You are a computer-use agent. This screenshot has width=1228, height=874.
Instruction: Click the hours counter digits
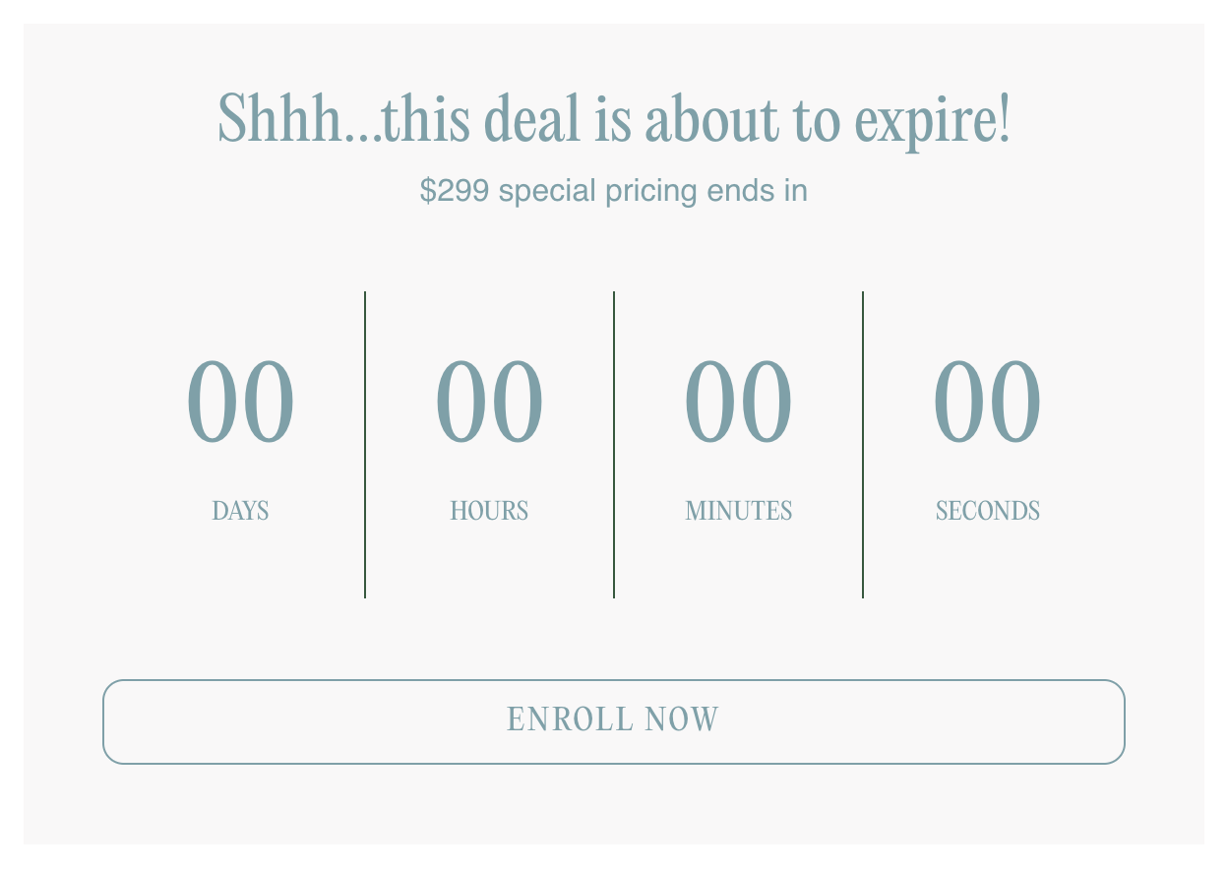click(x=489, y=402)
